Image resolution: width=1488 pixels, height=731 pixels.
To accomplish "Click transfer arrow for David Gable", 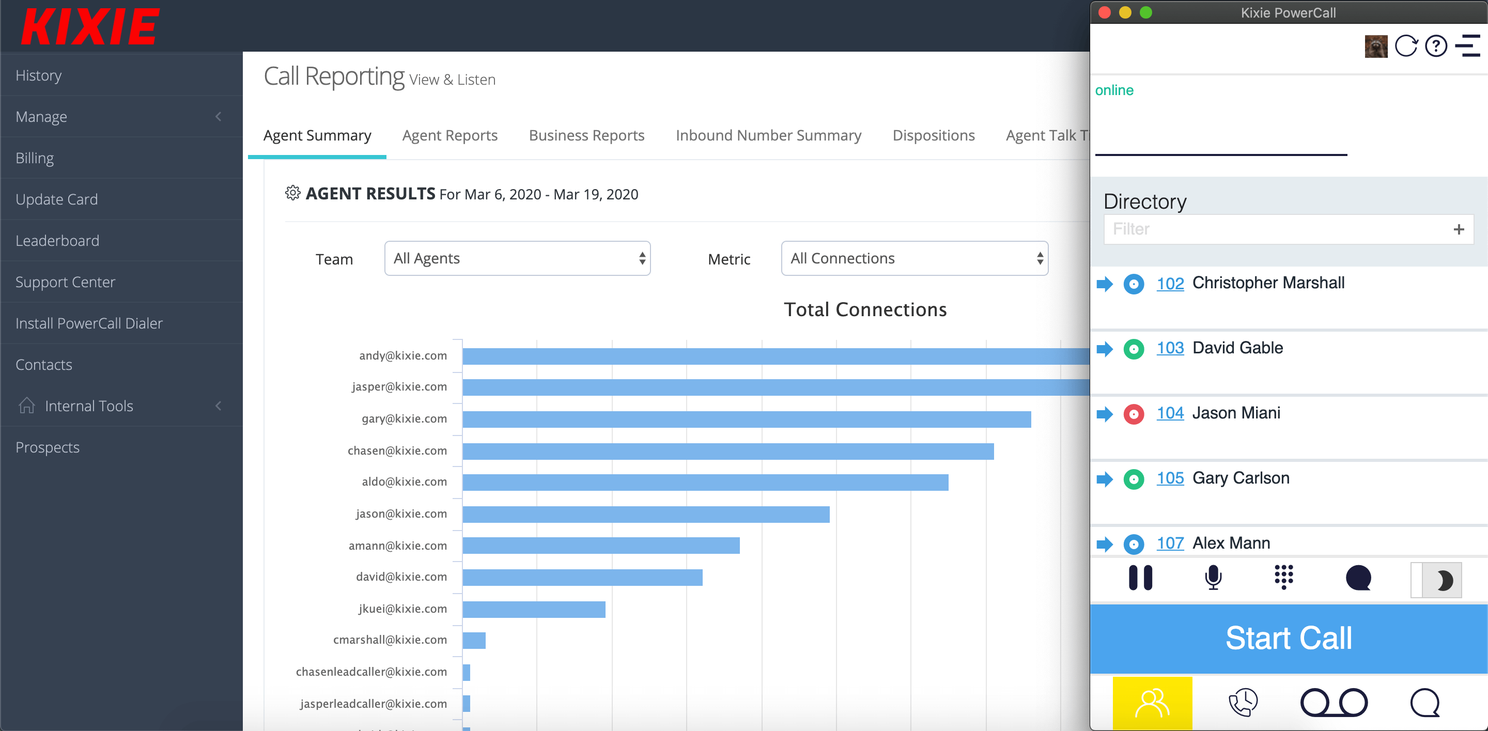I will [1105, 349].
